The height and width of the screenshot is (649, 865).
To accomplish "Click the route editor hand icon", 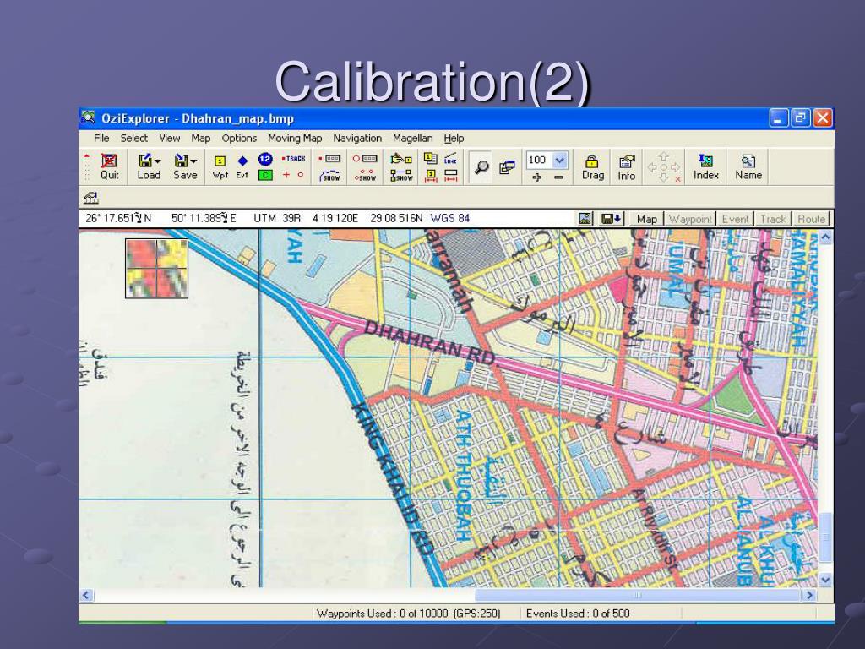I will (x=401, y=159).
